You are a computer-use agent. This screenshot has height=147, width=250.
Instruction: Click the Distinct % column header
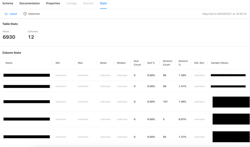183,63
